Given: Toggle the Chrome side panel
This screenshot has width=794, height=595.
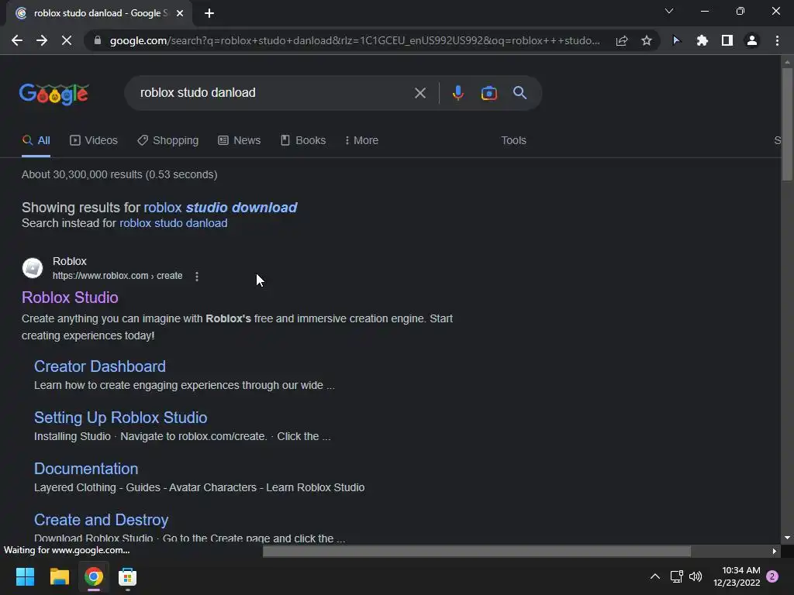Looking at the screenshot, I should (727, 40).
